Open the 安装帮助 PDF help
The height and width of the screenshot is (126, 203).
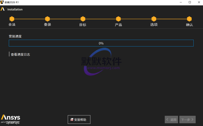(x=79, y=120)
